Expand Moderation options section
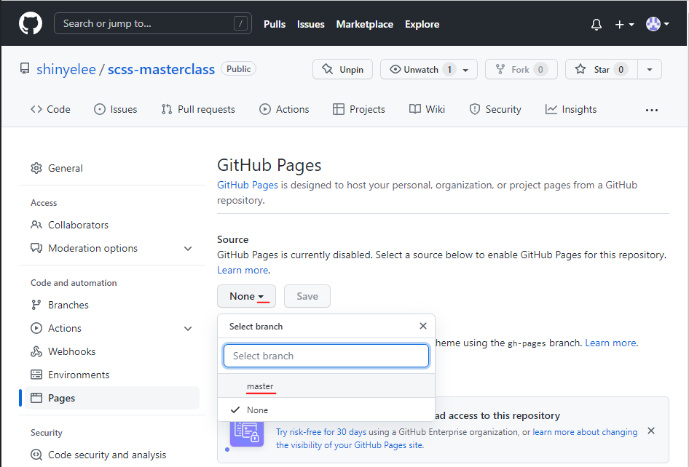This screenshot has height=467, width=689. pos(112,248)
